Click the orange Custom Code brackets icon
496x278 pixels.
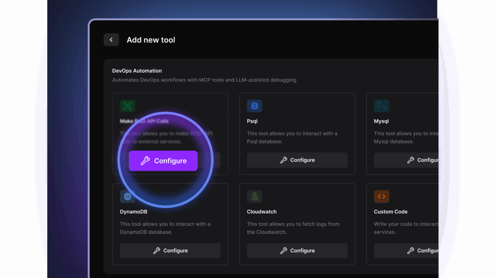[381, 197]
